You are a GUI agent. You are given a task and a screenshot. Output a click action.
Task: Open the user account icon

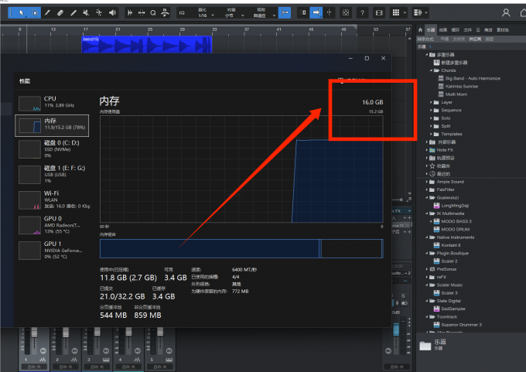coord(506,12)
